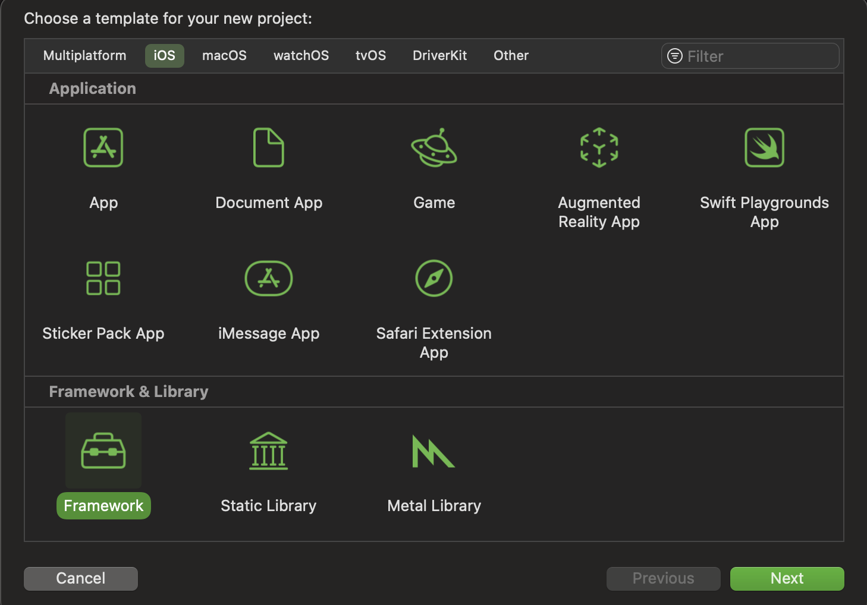Click the Previous button
Image resolution: width=867 pixels, height=605 pixels.
click(664, 578)
